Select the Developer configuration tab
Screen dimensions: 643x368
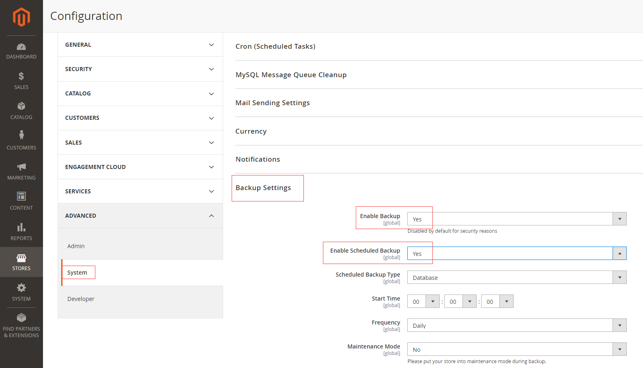[81, 299]
